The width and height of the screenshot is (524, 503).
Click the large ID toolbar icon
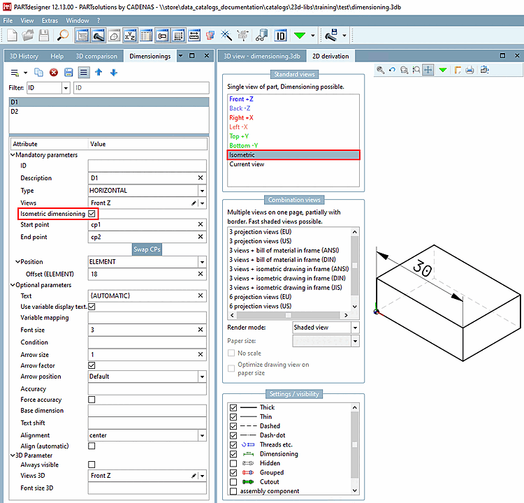pyautogui.click(x=280, y=35)
